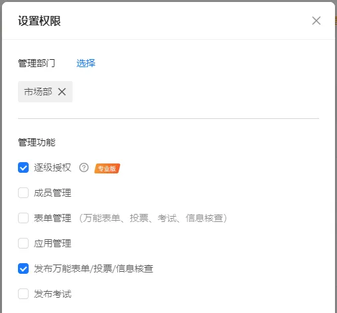Click the 表单管理 label text
This screenshot has height=313, width=337.
point(53,218)
